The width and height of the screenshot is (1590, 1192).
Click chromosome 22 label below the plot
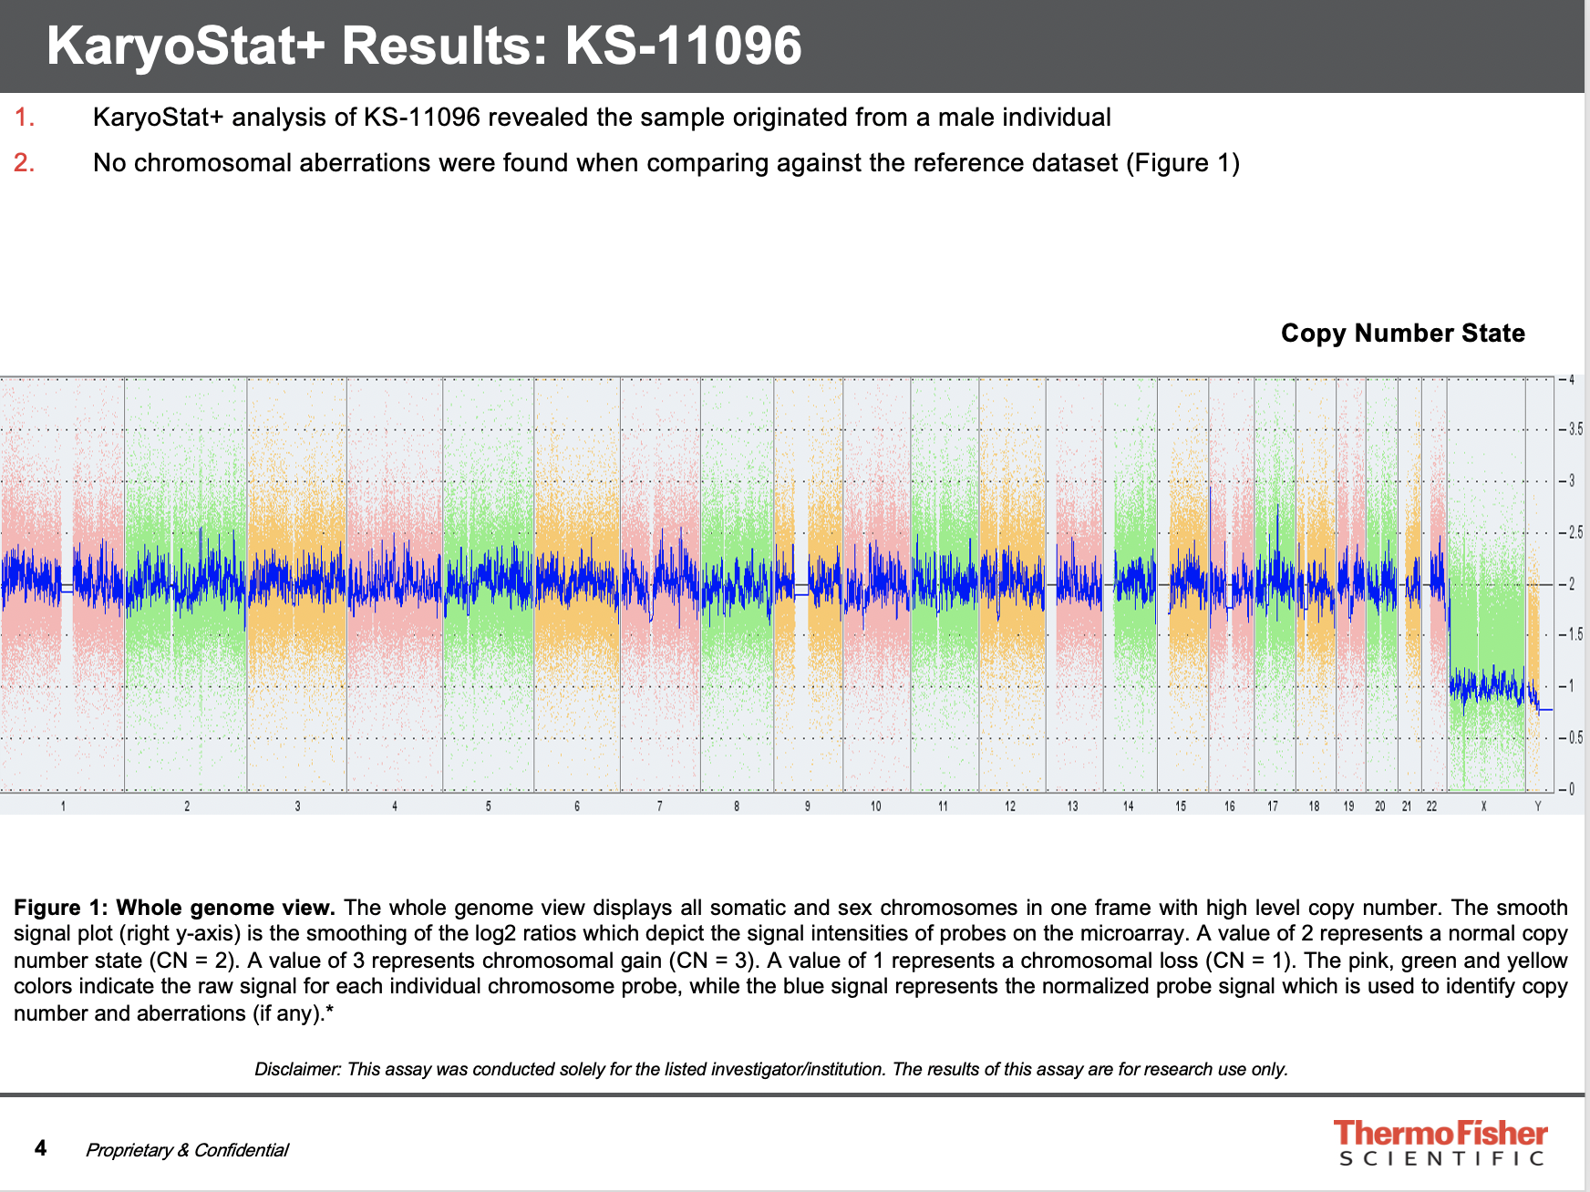[1432, 807]
